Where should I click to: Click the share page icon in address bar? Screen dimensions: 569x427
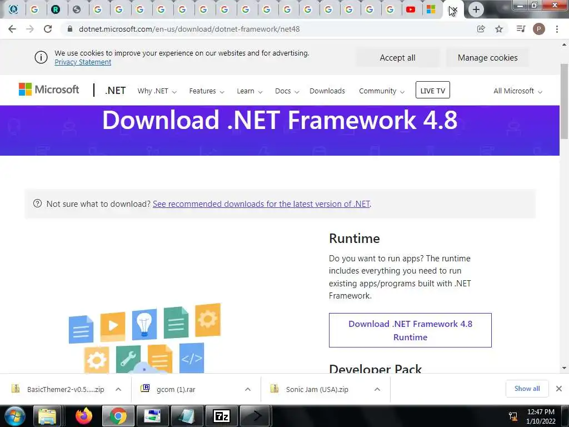click(481, 29)
